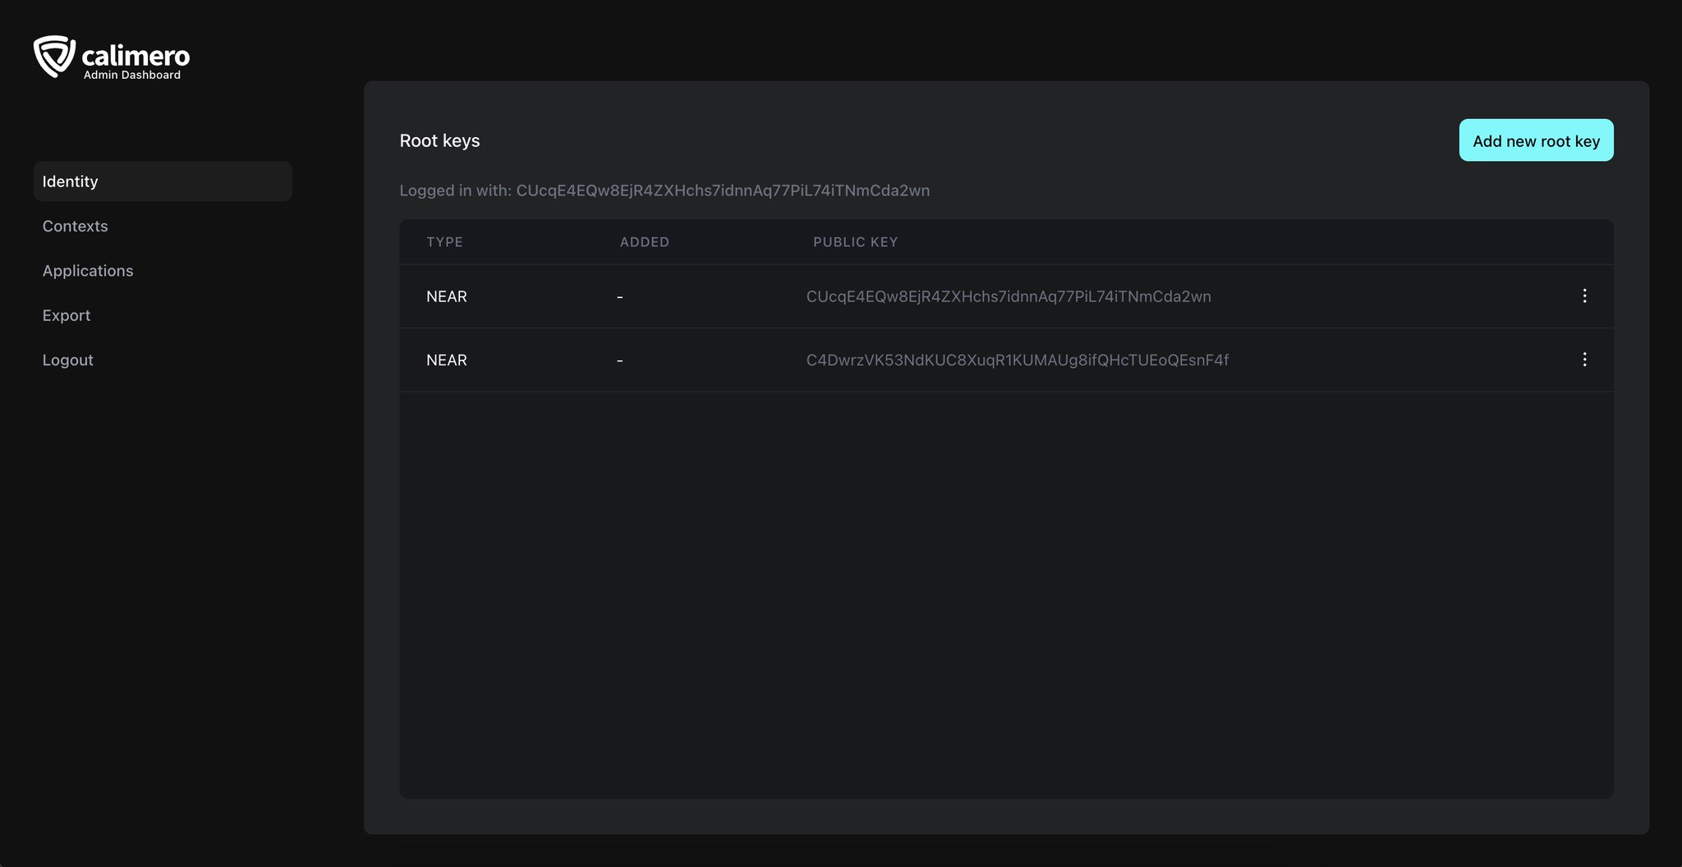Click the Logged in with key text
The width and height of the screenshot is (1682, 867).
pyautogui.click(x=664, y=190)
